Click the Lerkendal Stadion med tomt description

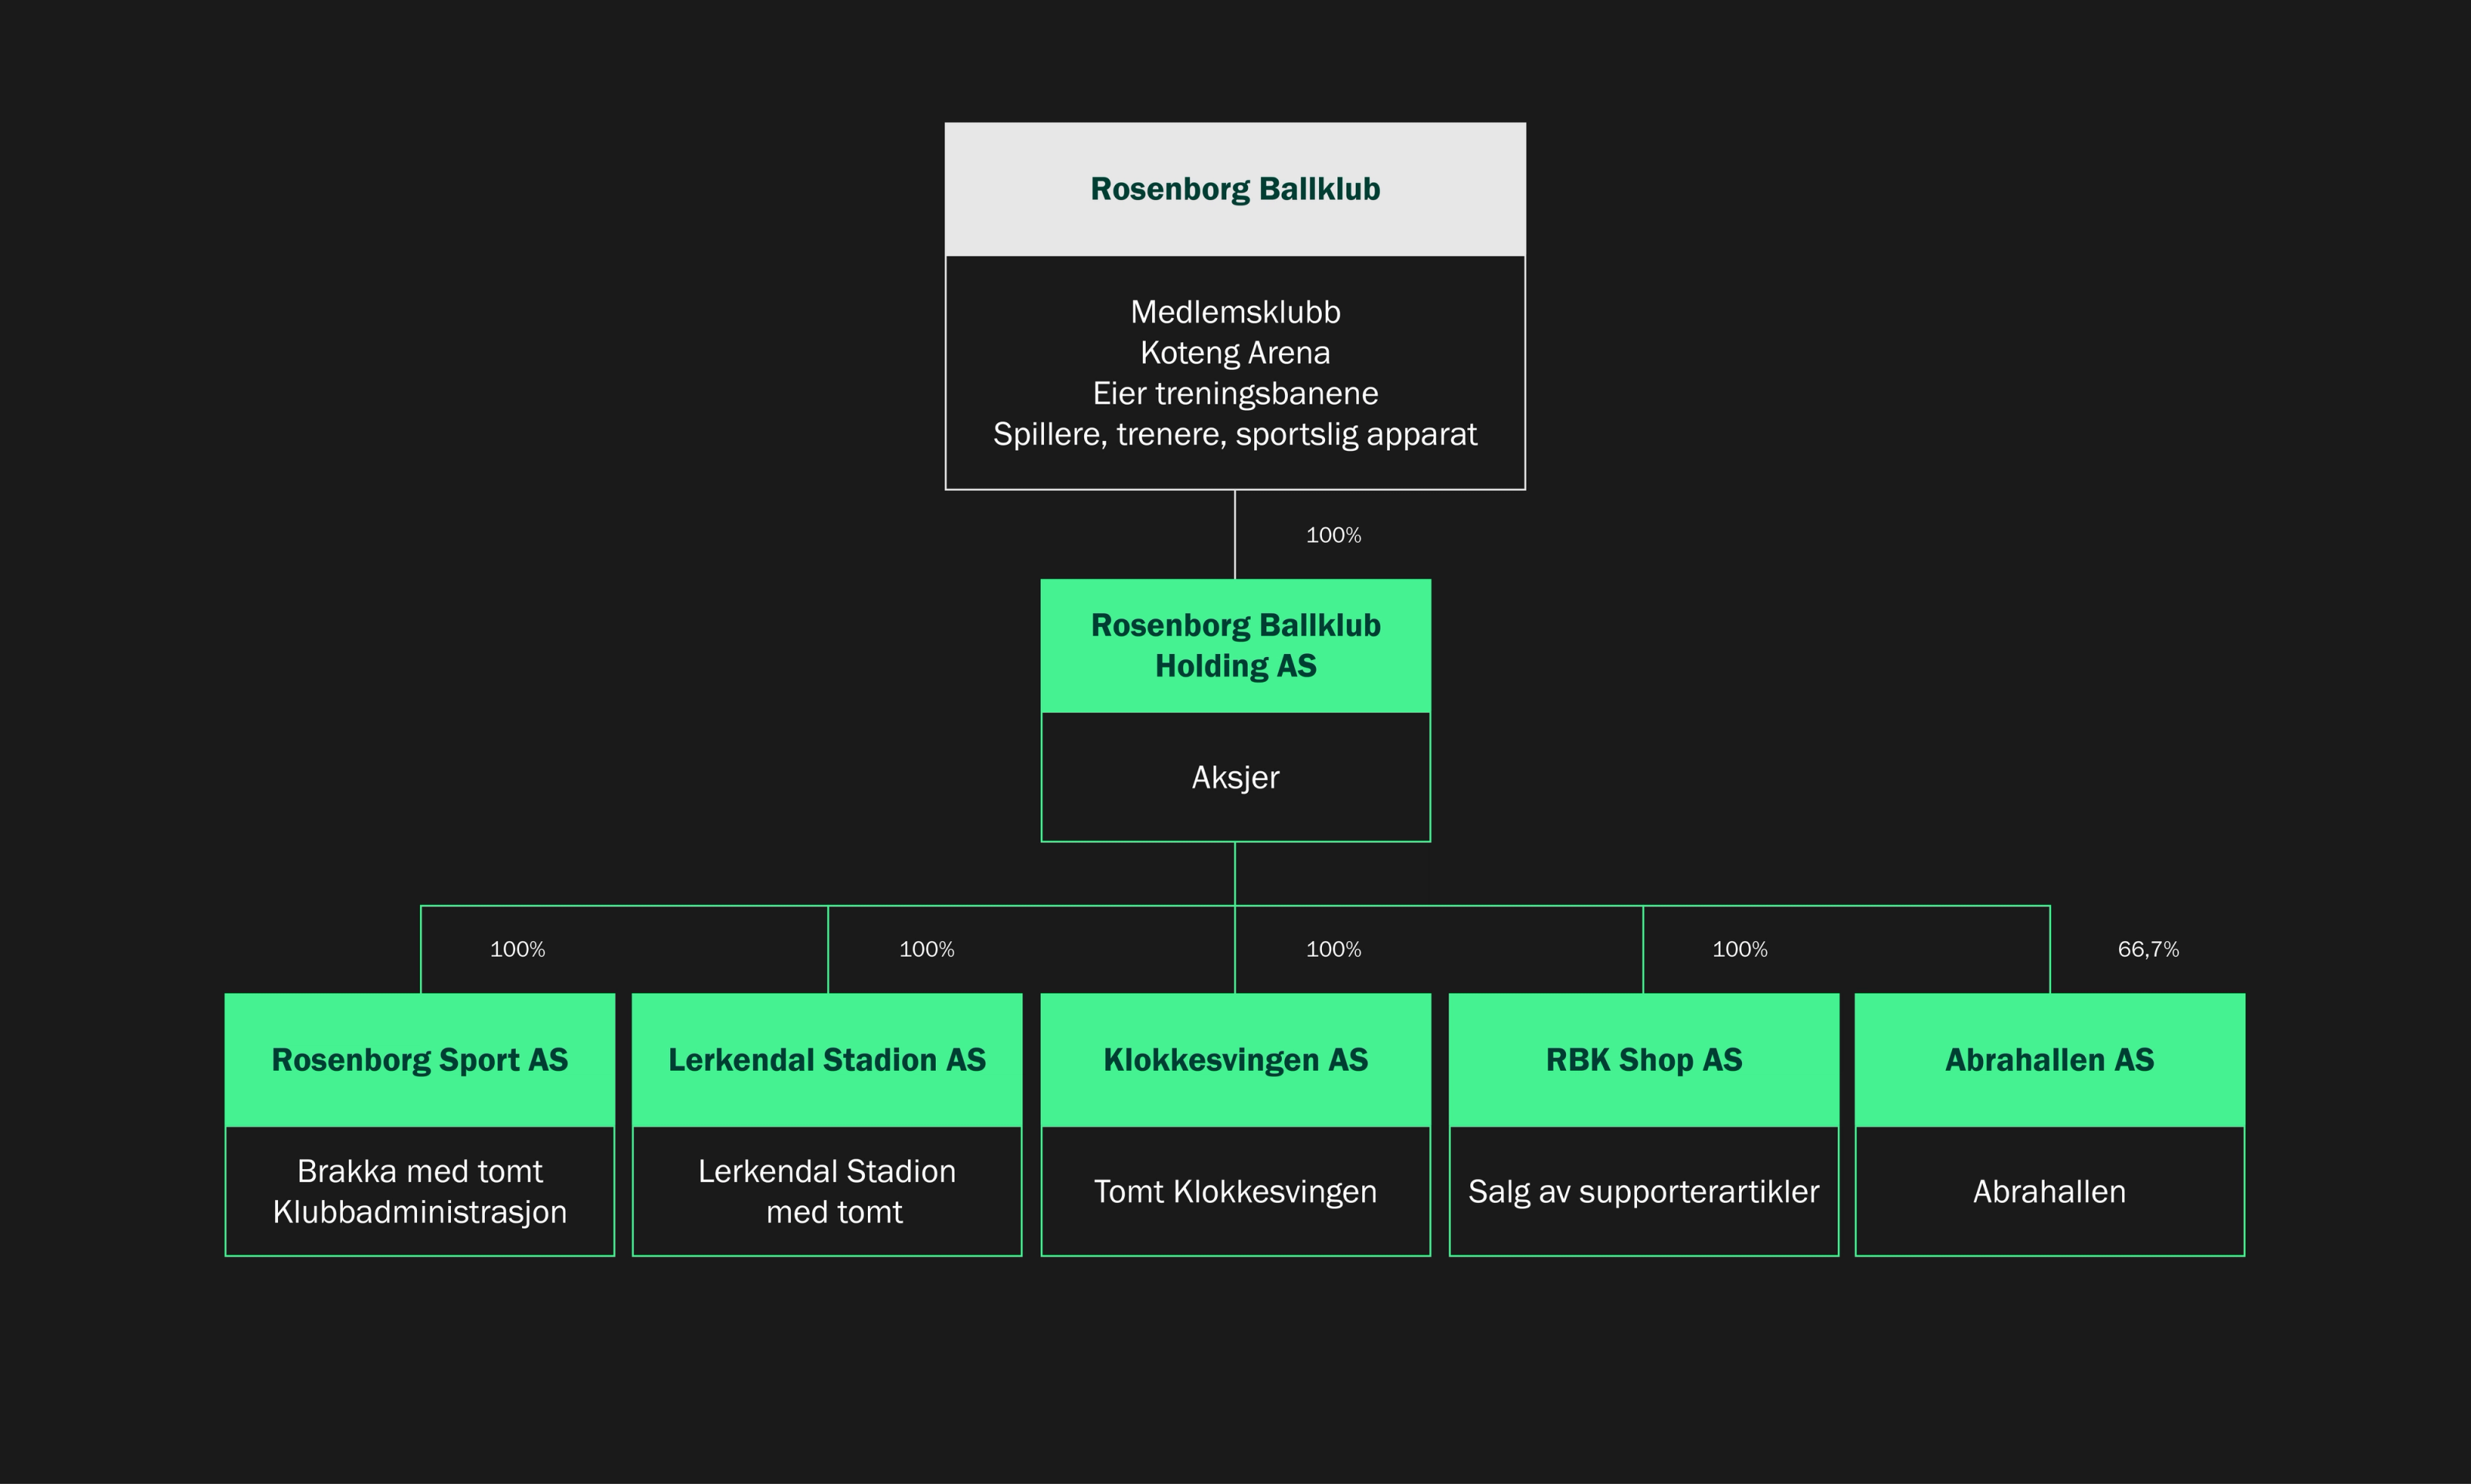827,1191
